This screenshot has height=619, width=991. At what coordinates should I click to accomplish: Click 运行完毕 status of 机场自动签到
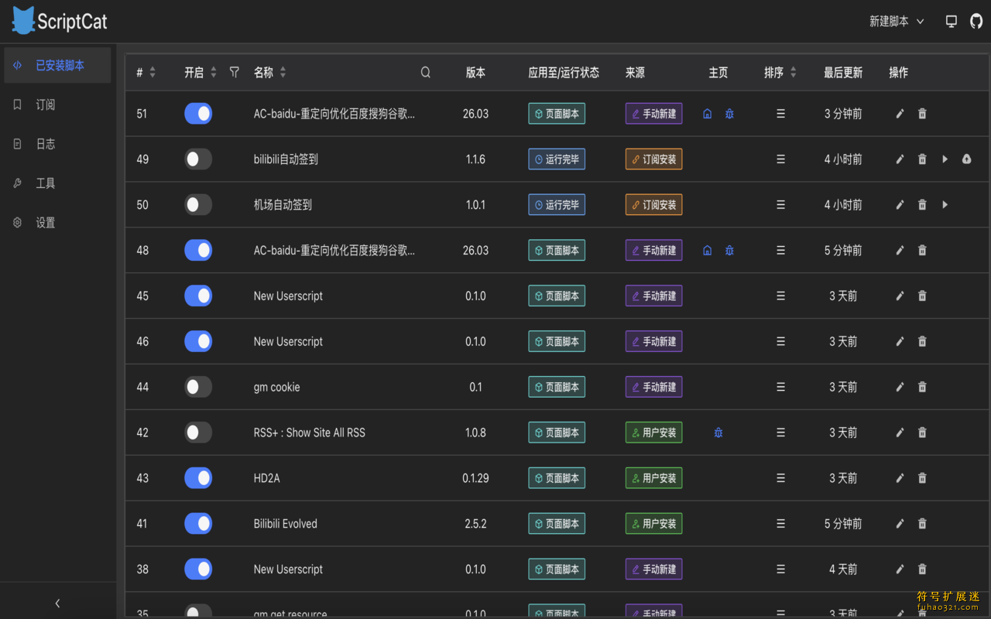point(557,205)
